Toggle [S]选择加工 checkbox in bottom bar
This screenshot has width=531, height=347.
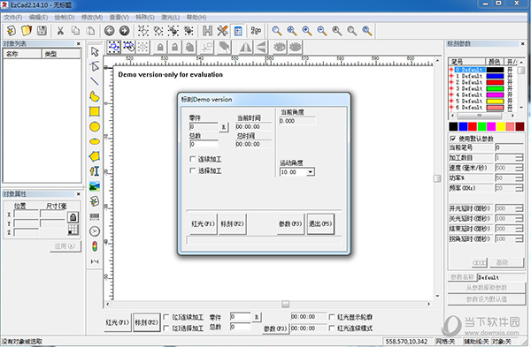point(166,328)
